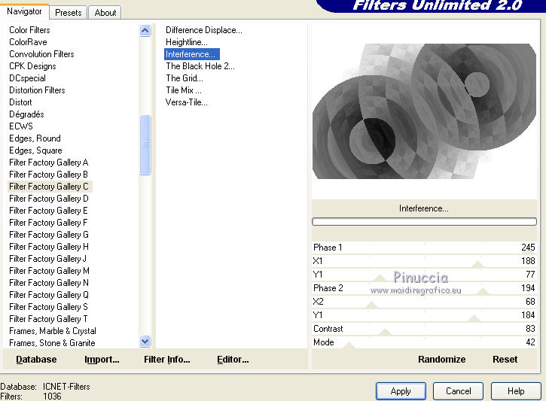
Task: Select Distortion Filters category
Action: click(x=37, y=90)
